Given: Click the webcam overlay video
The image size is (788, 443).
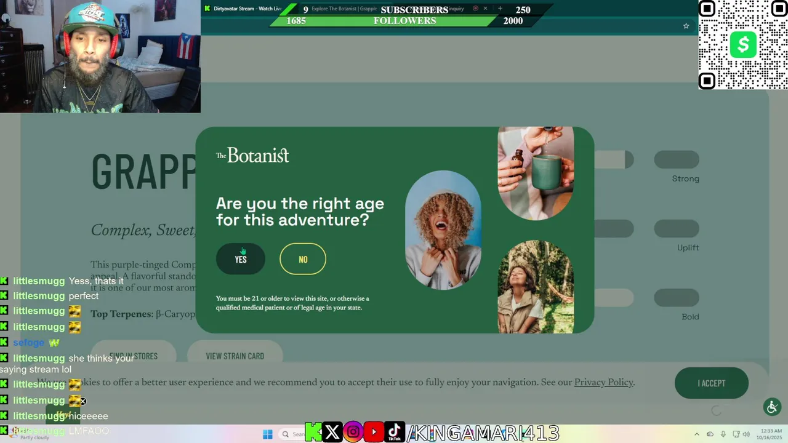Looking at the screenshot, I should (100, 56).
